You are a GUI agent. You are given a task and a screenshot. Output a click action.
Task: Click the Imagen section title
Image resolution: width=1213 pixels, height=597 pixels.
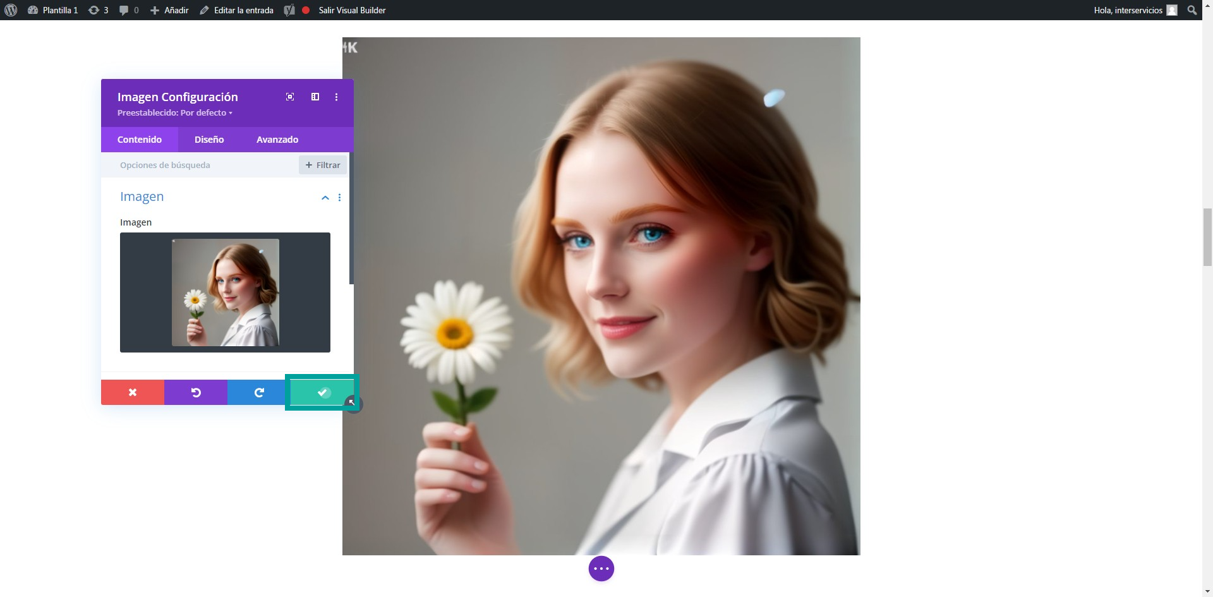coord(142,196)
